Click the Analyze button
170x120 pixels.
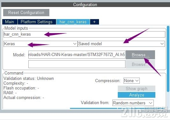(x=137, y=95)
